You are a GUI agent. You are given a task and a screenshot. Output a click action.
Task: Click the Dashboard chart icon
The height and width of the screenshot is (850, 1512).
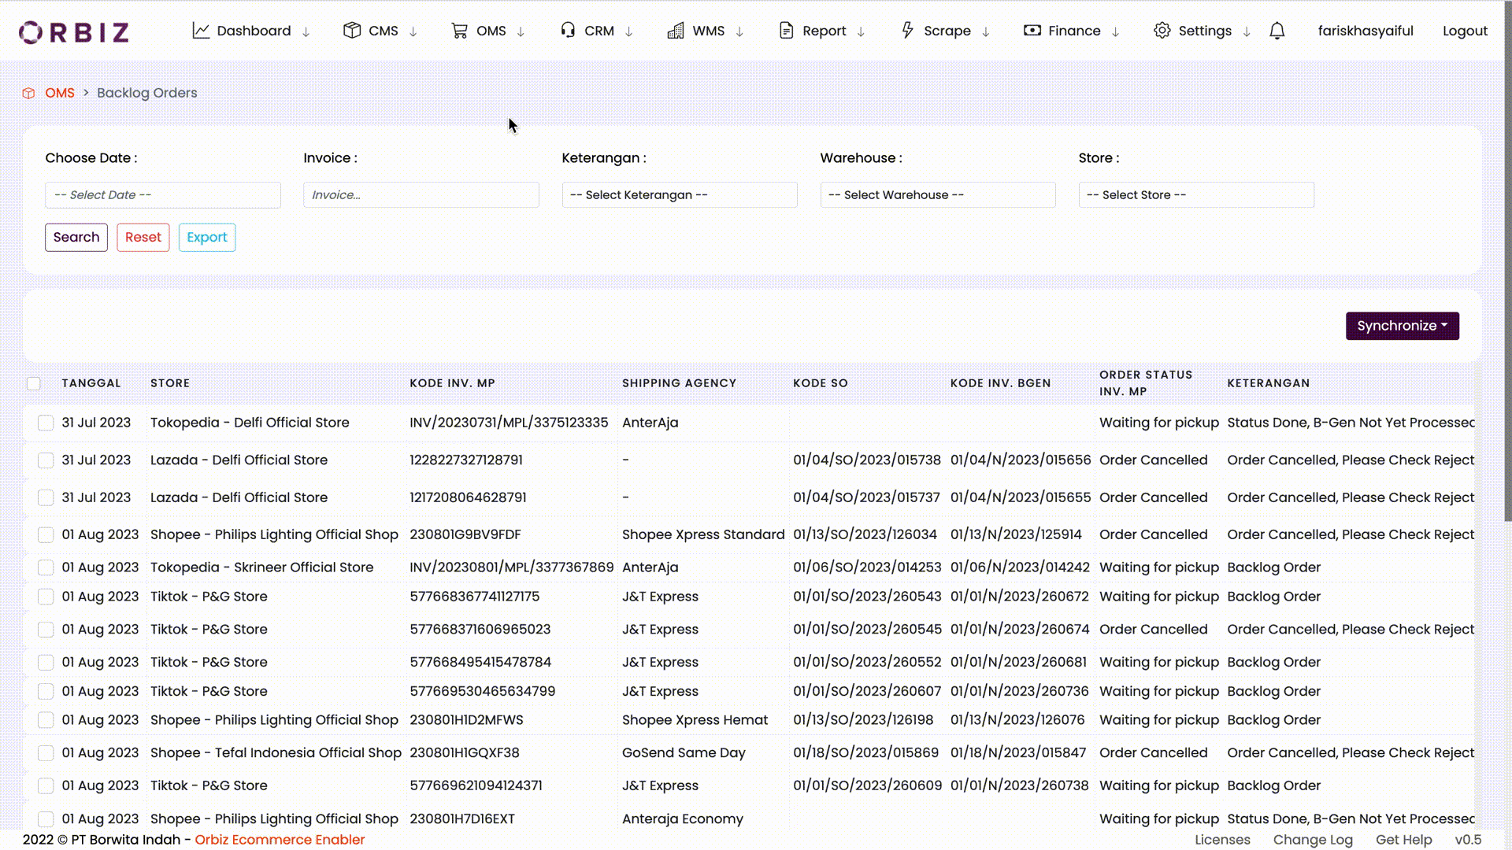point(201,31)
